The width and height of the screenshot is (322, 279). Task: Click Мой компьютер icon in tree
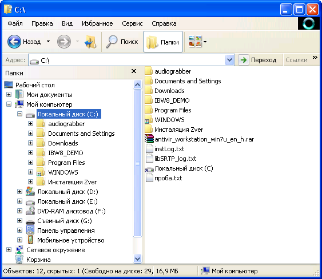(19, 104)
